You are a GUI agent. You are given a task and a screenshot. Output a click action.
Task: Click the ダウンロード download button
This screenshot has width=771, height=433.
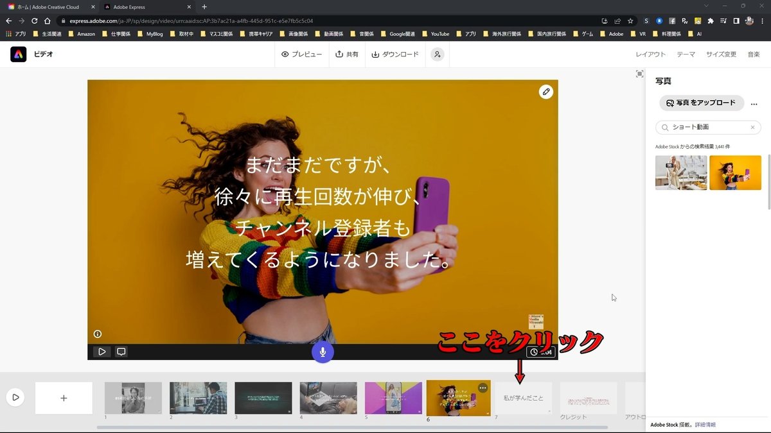[395, 55]
